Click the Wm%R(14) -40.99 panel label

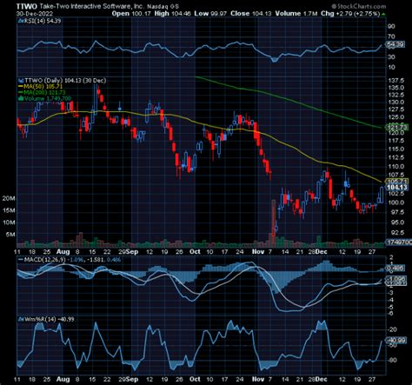pos(49,319)
